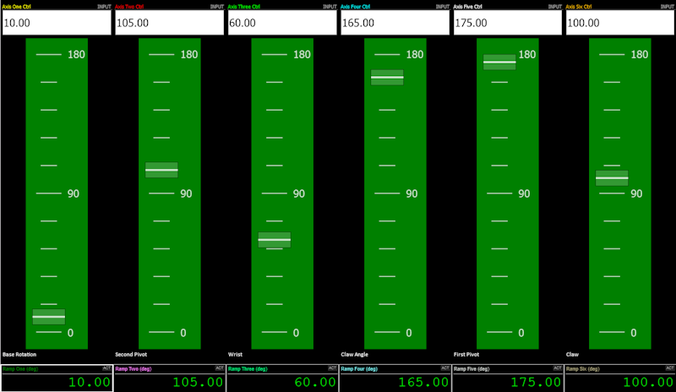Image resolution: width=676 pixels, height=392 pixels.
Task: Click the Axis Three Ctrl label
Action: click(244, 7)
